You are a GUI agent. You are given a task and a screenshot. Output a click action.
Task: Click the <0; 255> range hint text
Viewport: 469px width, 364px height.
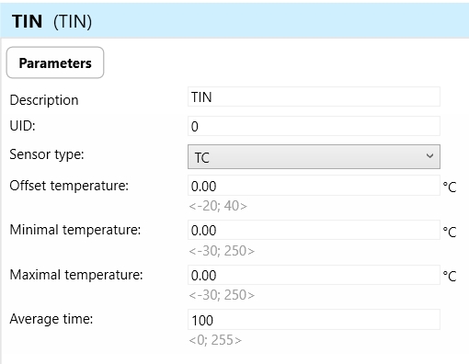coord(215,340)
